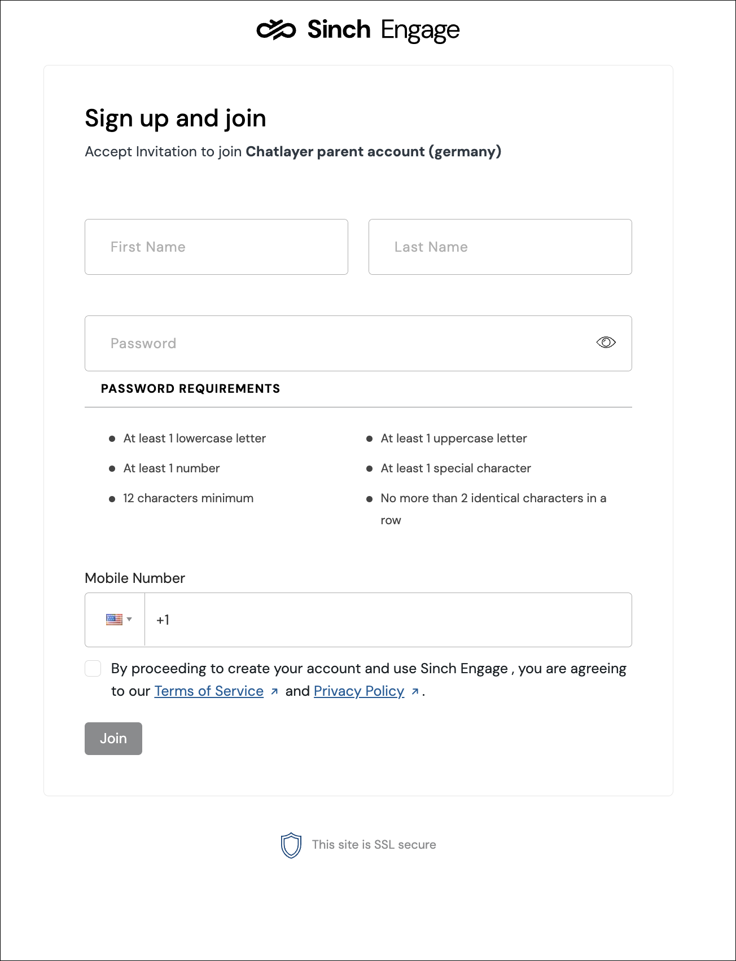Click the Sinch Engage logo
The image size is (736, 961).
(x=358, y=29)
